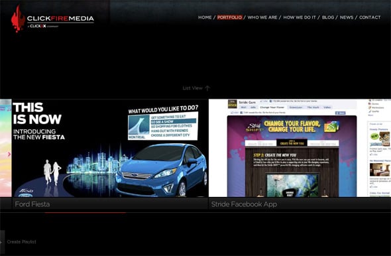The image size is (391, 256).
Task: Click the Stride Facebook App caption
Action: [x=244, y=204]
